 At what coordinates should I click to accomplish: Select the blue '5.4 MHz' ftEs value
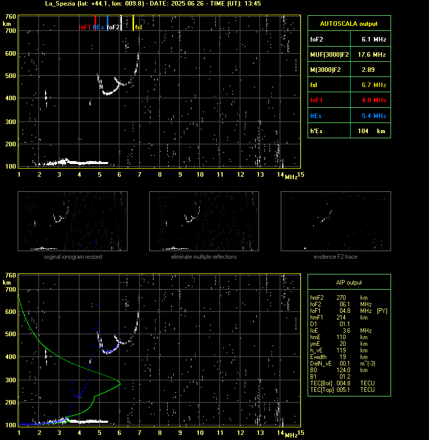(x=374, y=115)
